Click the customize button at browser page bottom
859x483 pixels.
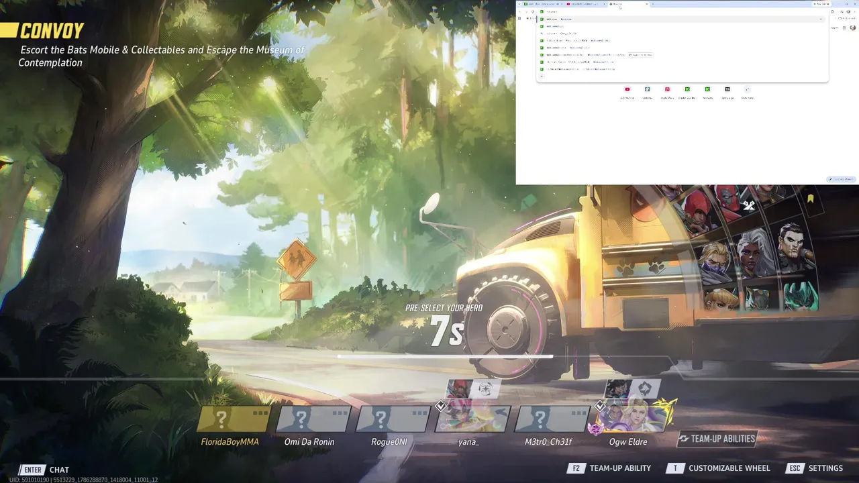point(842,179)
